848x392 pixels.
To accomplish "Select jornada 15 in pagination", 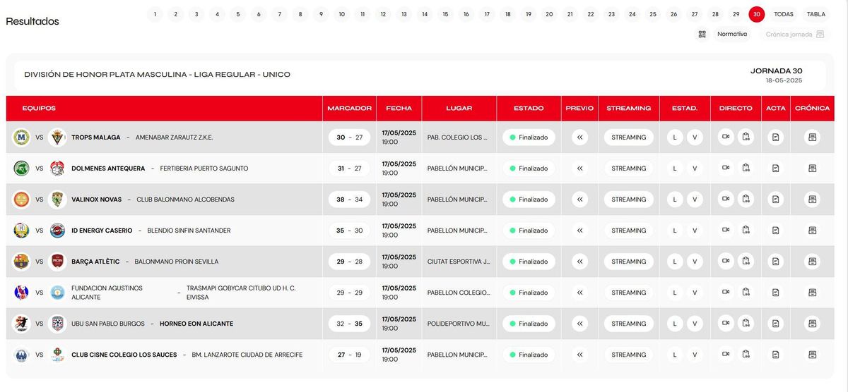I will click(x=445, y=14).
